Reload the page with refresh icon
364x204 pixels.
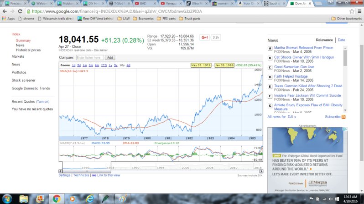[20, 11]
